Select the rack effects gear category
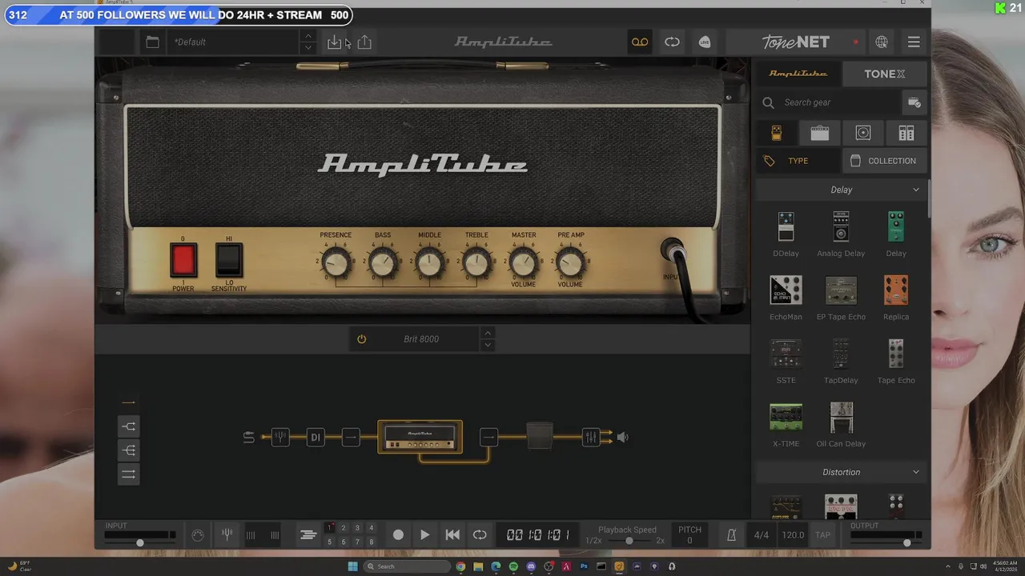 tap(906, 133)
